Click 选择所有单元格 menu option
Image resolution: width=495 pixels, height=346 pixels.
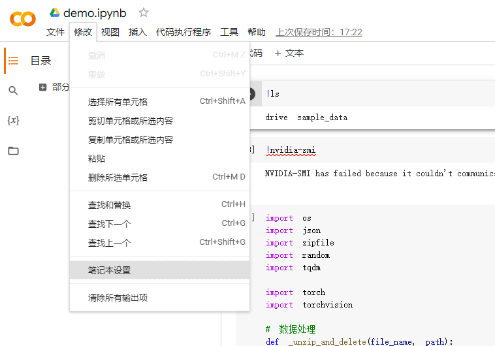[x=118, y=102]
